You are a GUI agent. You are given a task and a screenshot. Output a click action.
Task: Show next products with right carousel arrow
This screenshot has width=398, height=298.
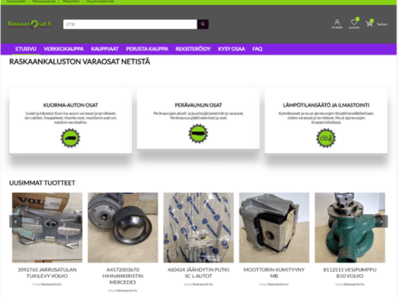[x=381, y=221]
